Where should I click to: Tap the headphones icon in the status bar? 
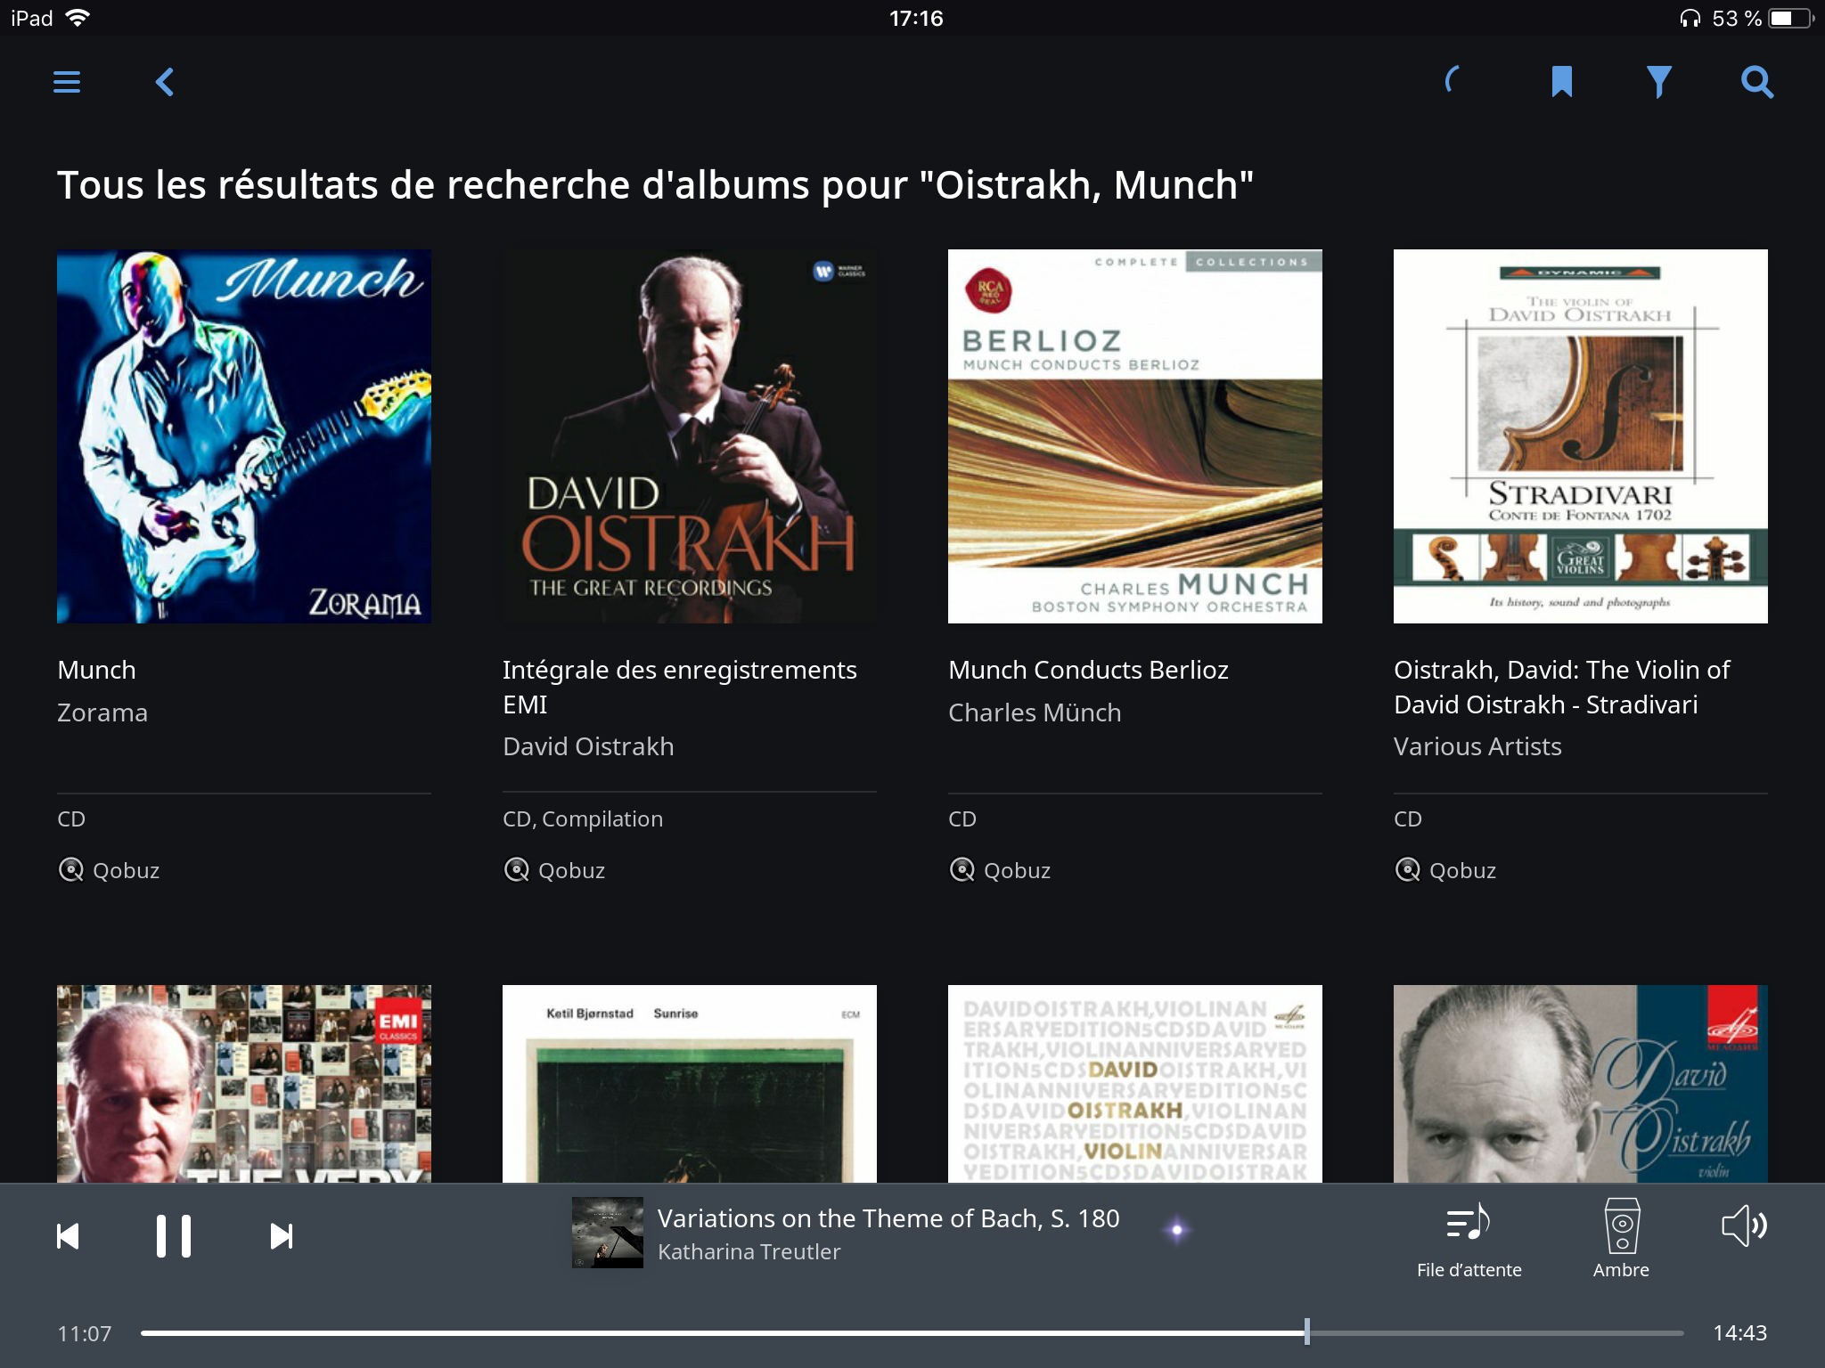[1690, 18]
